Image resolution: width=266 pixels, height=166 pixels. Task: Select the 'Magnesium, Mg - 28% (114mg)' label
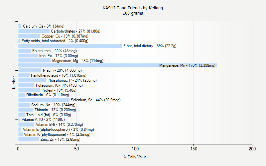78,61
